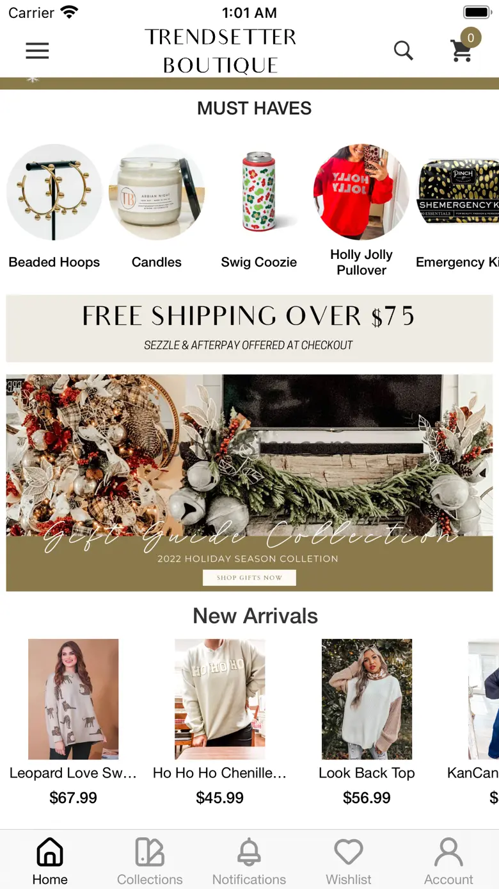This screenshot has height=889, width=499.
Task: Tap the search magnifier icon
Action: point(403,50)
